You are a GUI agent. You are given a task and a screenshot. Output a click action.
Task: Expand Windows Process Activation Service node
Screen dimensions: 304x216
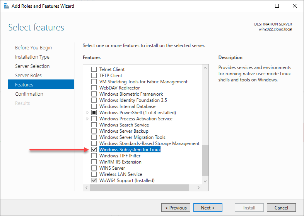[x=87, y=119]
